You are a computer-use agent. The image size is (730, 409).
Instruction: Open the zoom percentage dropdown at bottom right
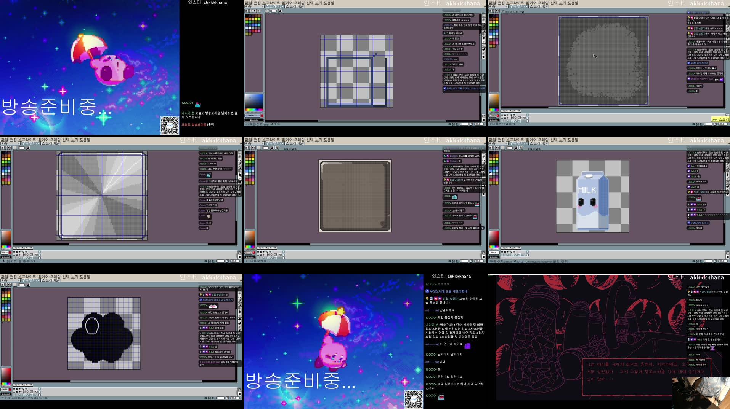479,124
